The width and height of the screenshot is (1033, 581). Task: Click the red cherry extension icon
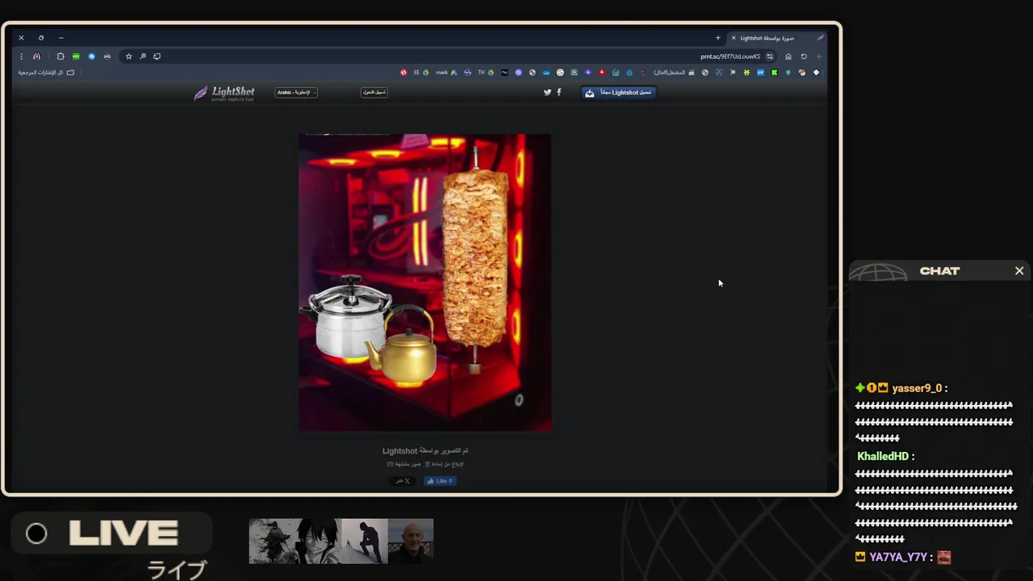pos(107,56)
